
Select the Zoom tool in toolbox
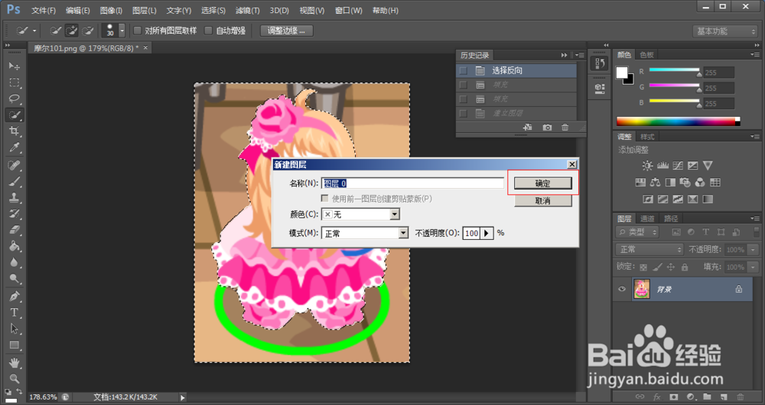point(15,379)
